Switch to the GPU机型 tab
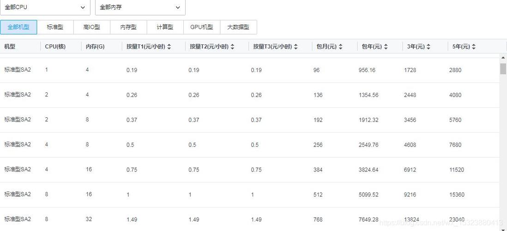 pos(202,27)
